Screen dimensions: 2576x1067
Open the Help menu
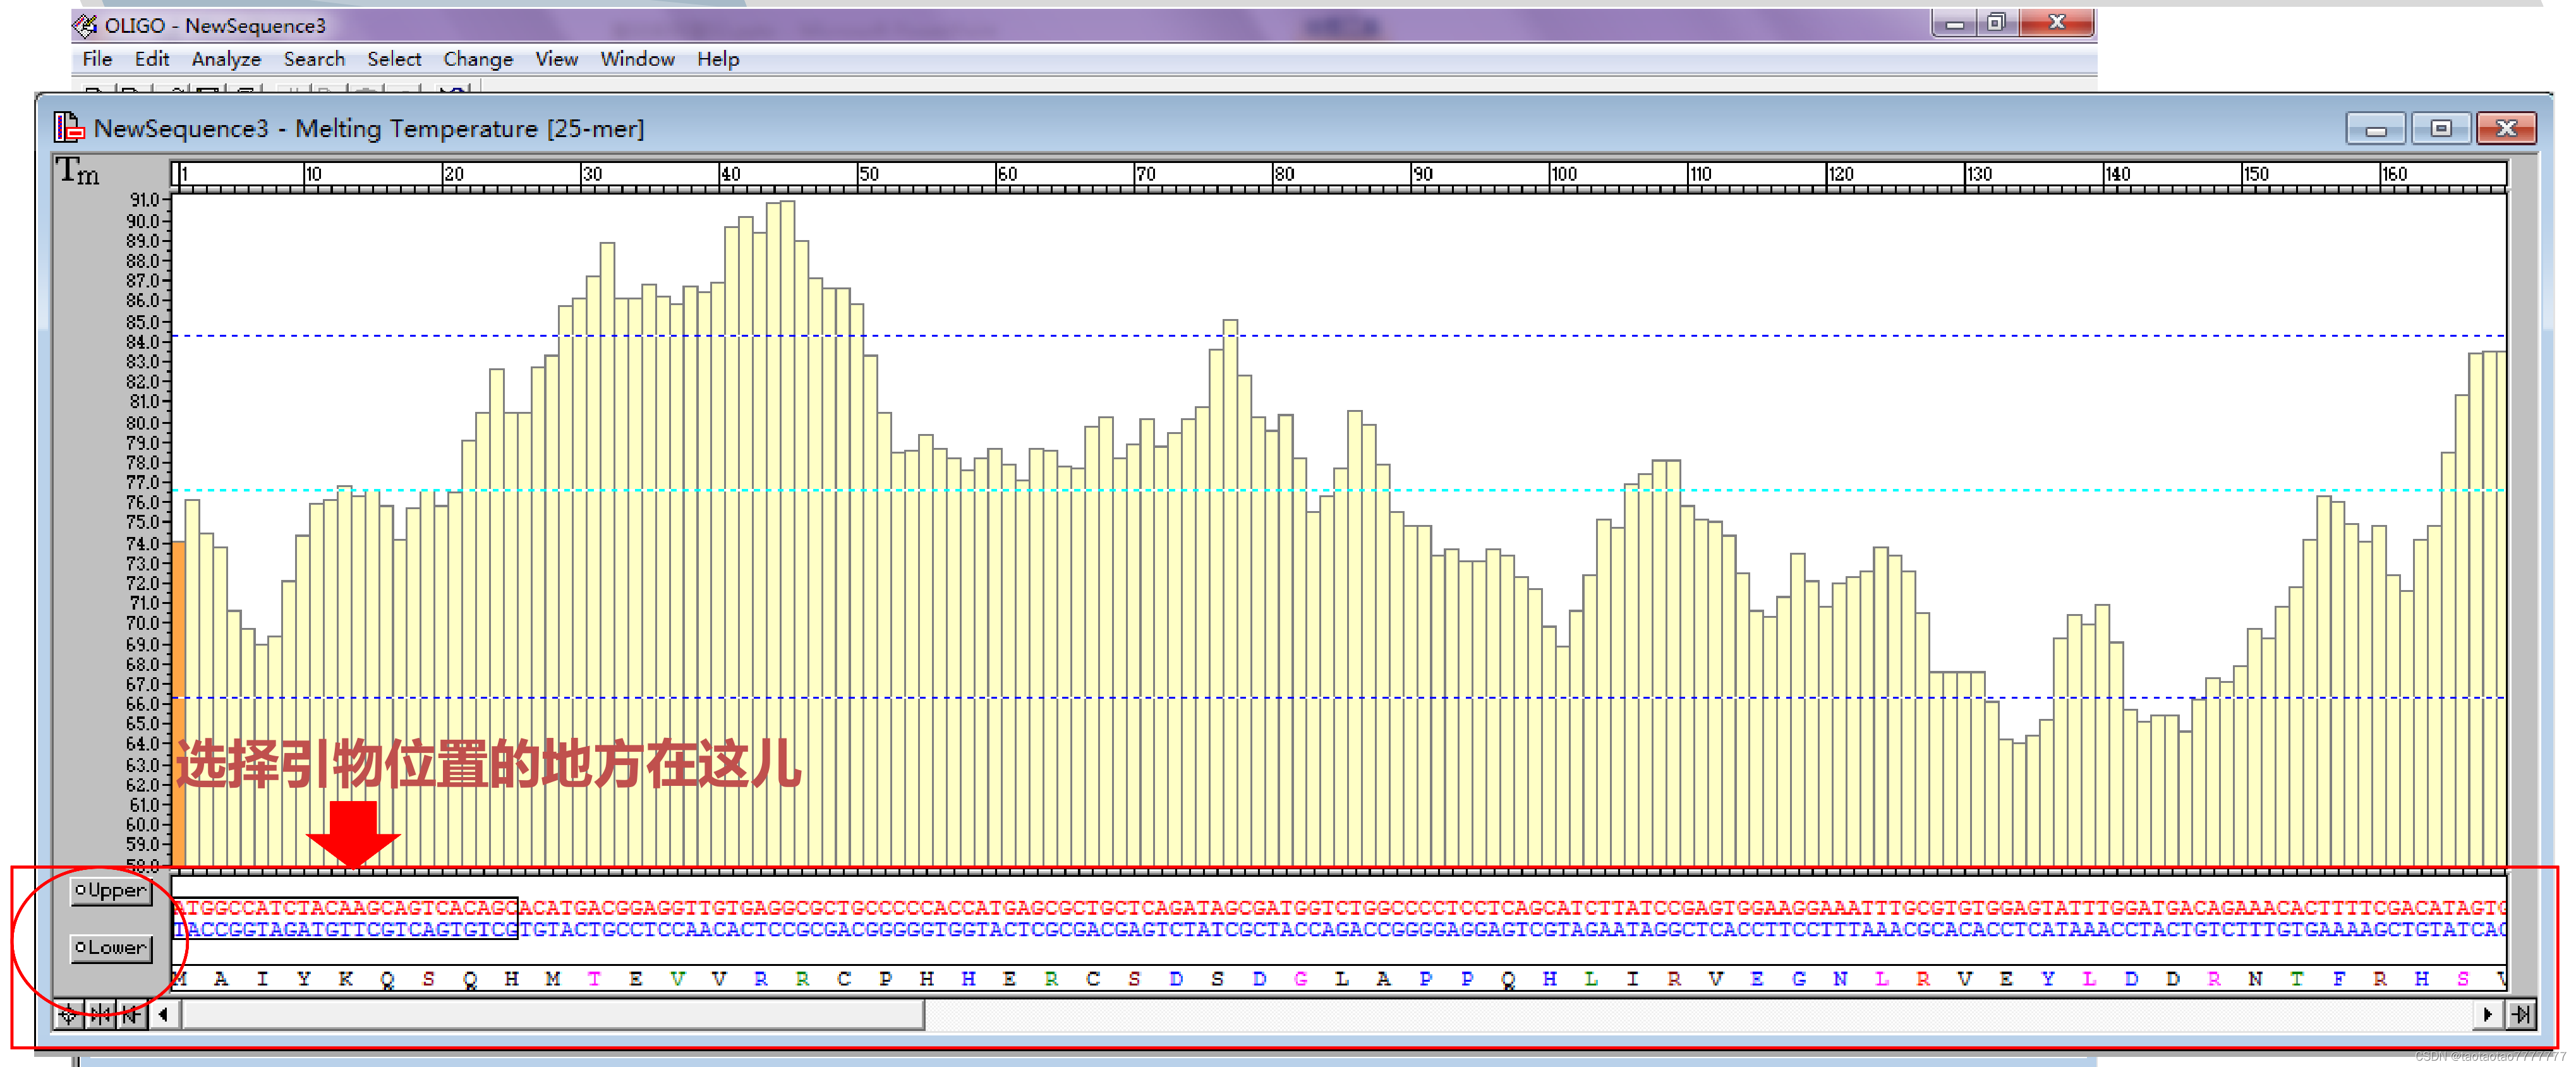pyautogui.click(x=718, y=59)
